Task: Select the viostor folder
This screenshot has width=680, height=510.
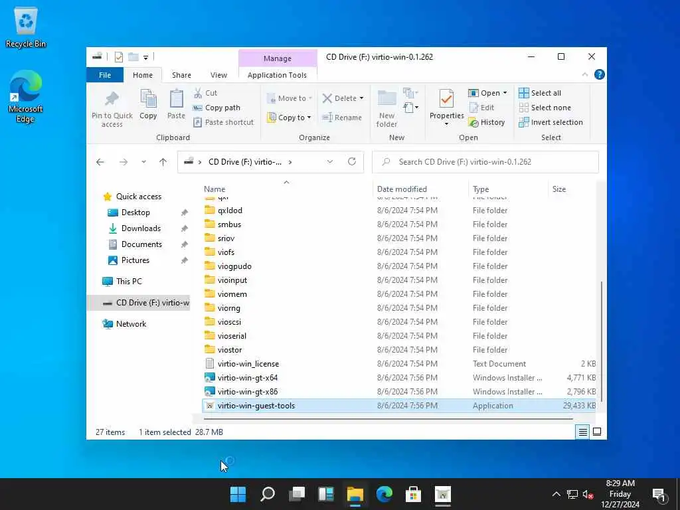Action: pyautogui.click(x=229, y=349)
